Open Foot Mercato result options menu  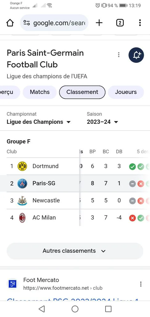click(141, 284)
